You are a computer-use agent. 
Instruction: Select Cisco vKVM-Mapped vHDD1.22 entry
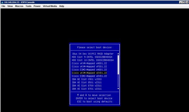89,63
